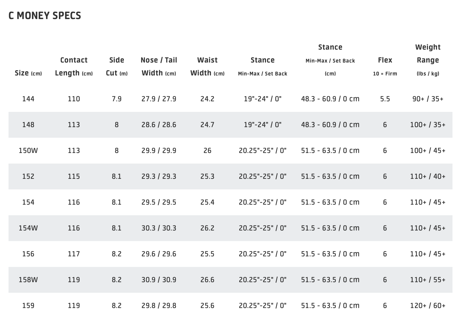Click the 30.9 / 30.9 nose tail width

pos(159,280)
